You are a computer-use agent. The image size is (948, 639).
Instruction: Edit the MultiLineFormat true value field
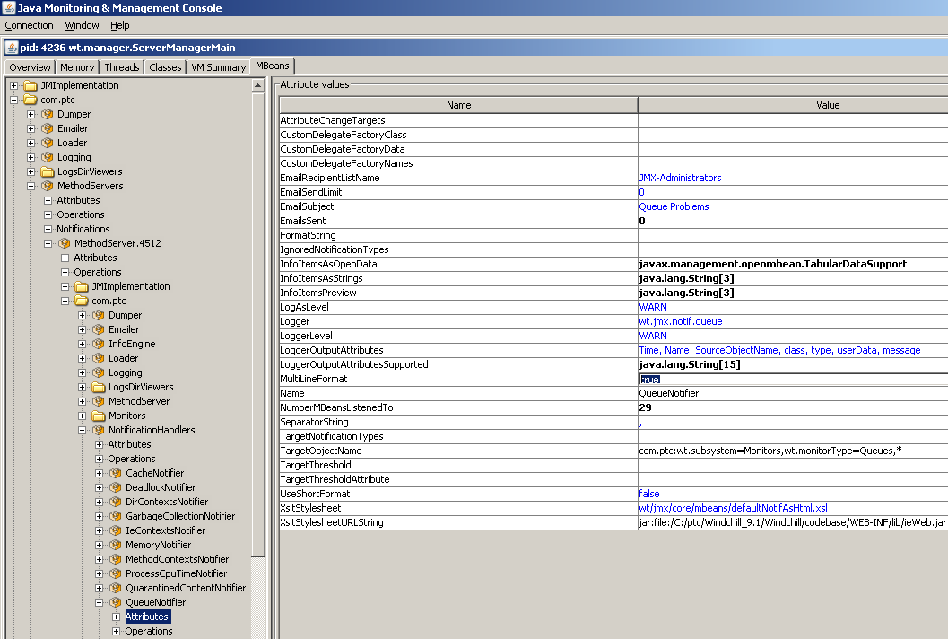pyautogui.click(x=793, y=380)
